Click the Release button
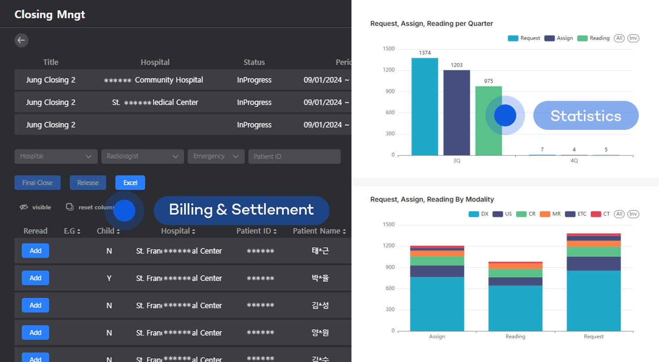This screenshot has width=659, height=362. [x=88, y=183]
